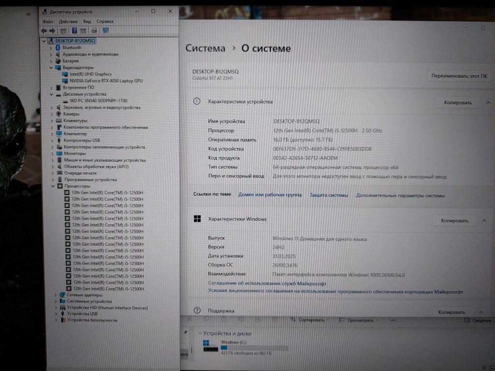Open the Вид menu

point(87,21)
